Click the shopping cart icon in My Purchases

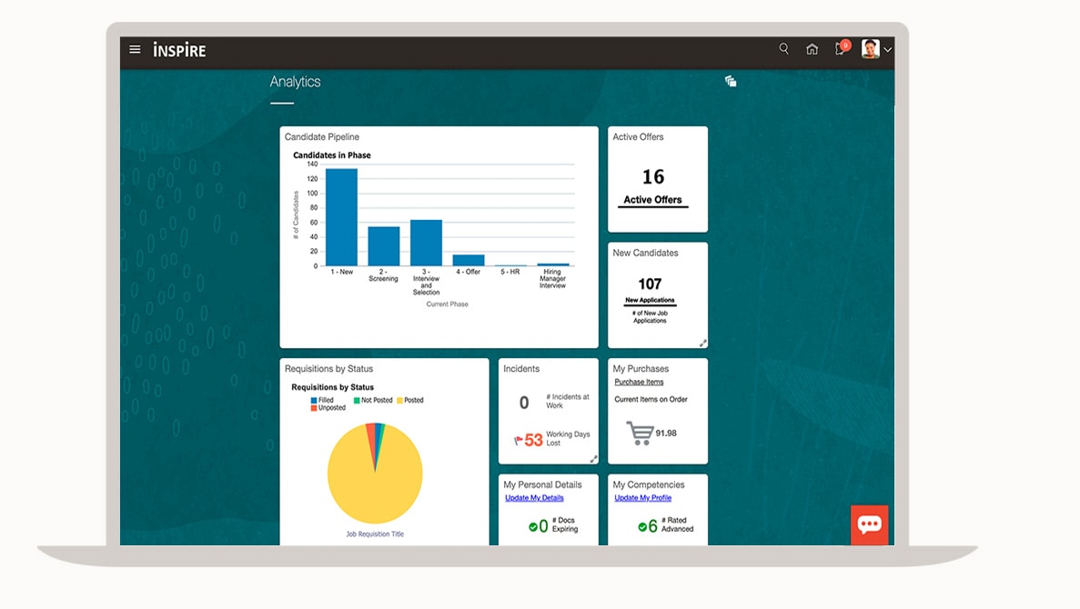click(640, 433)
